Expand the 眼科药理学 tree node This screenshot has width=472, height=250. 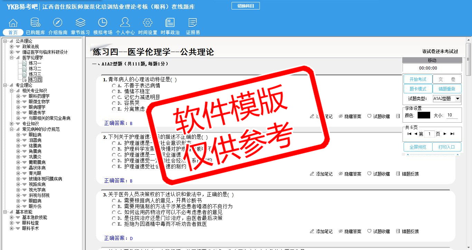coord(18,96)
